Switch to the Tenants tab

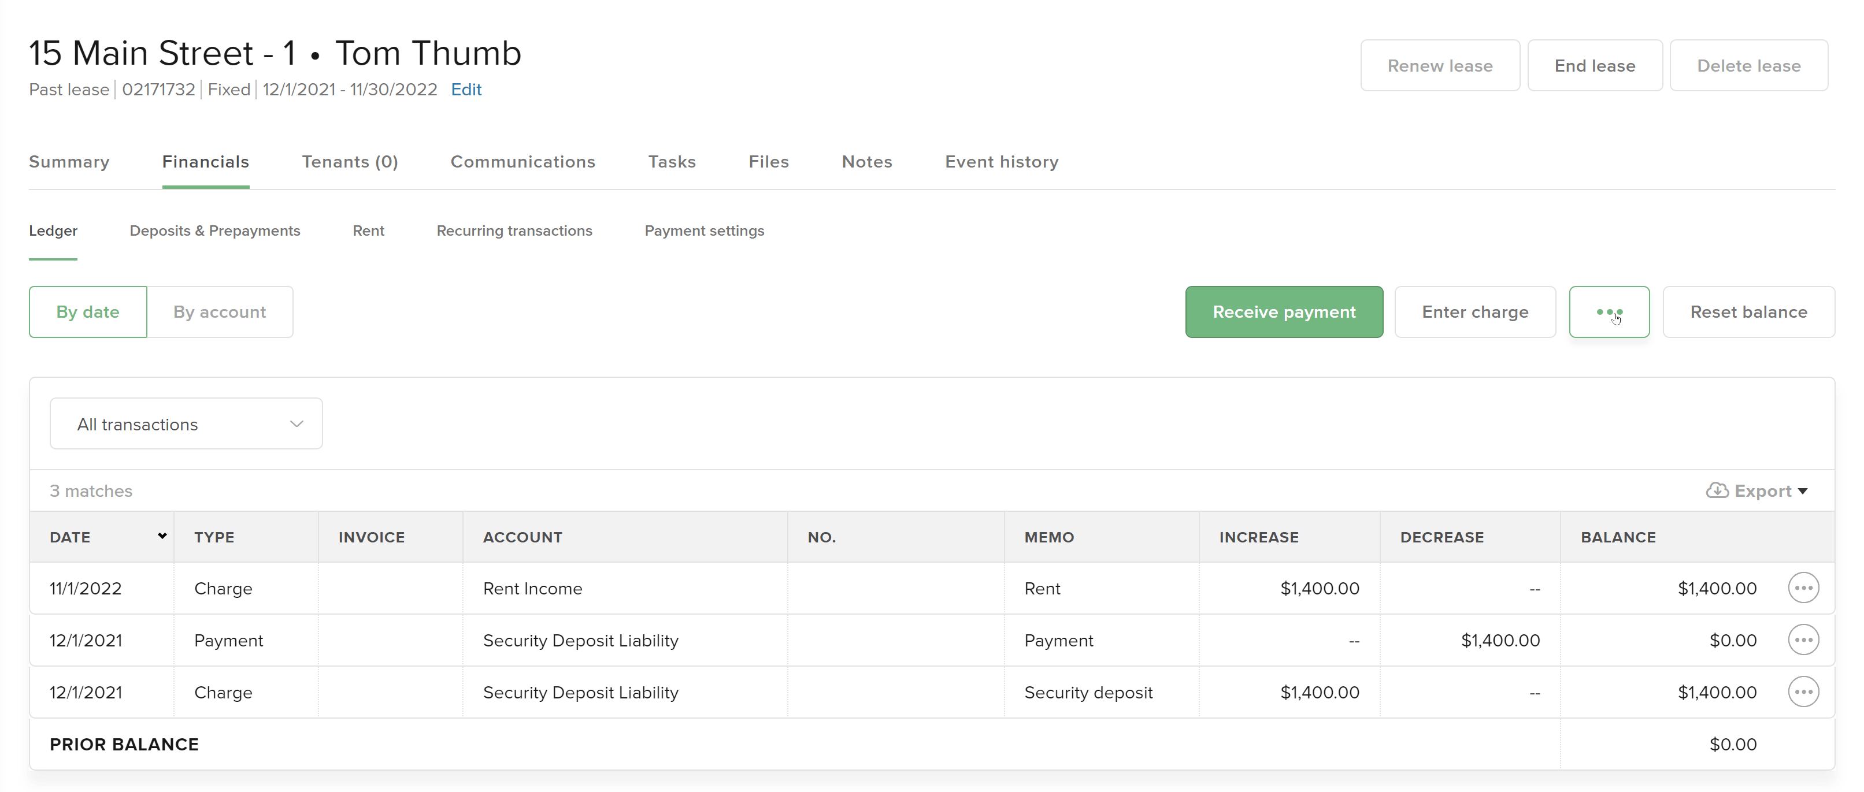(x=350, y=162)
